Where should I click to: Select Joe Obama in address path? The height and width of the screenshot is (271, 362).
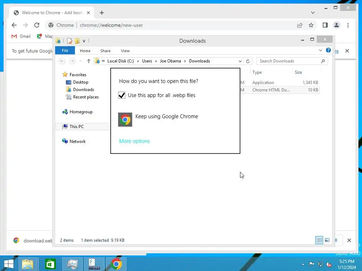tap(170, 61)
